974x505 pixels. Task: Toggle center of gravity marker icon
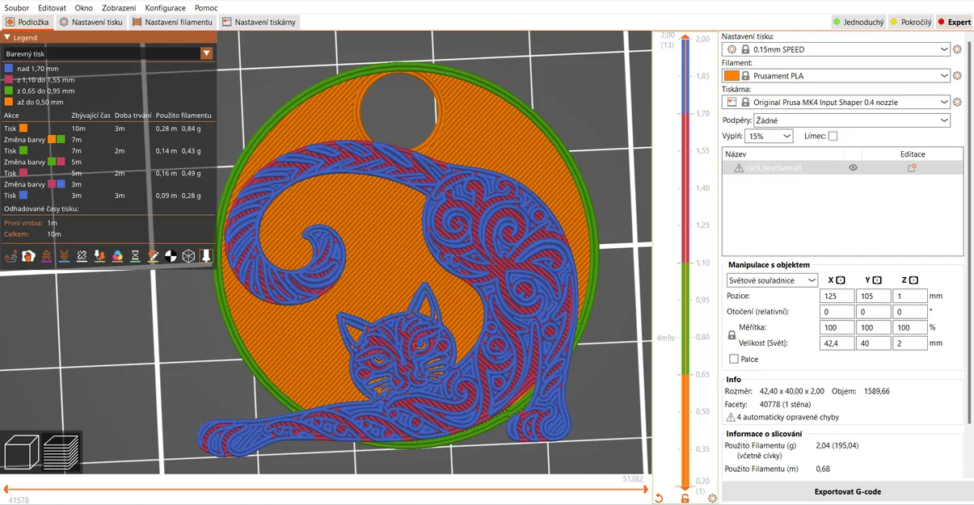(x=171, y=256)
